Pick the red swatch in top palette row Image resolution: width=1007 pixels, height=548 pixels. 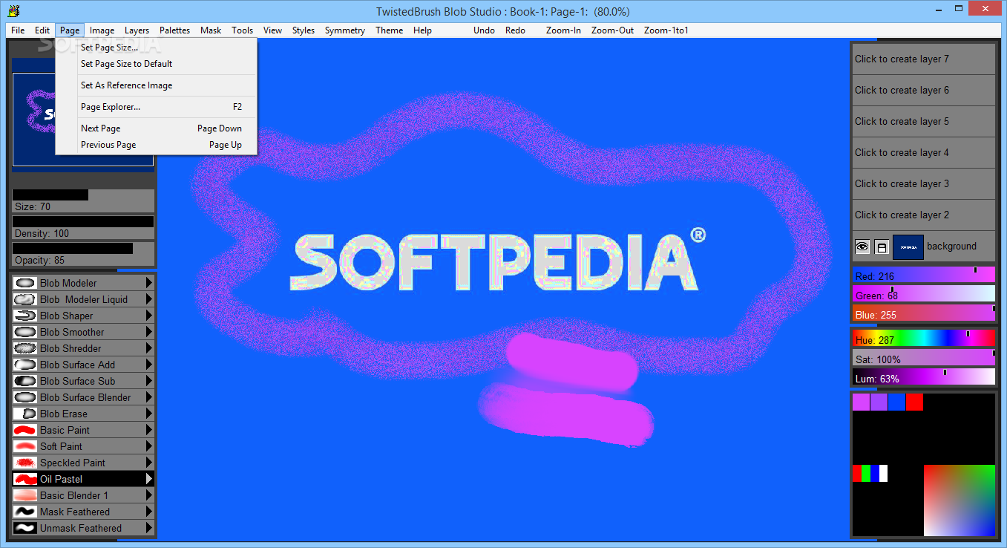914,402
